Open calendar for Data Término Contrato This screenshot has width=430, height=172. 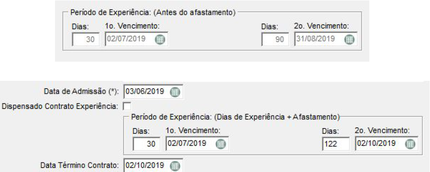click(x=174, y=165)
